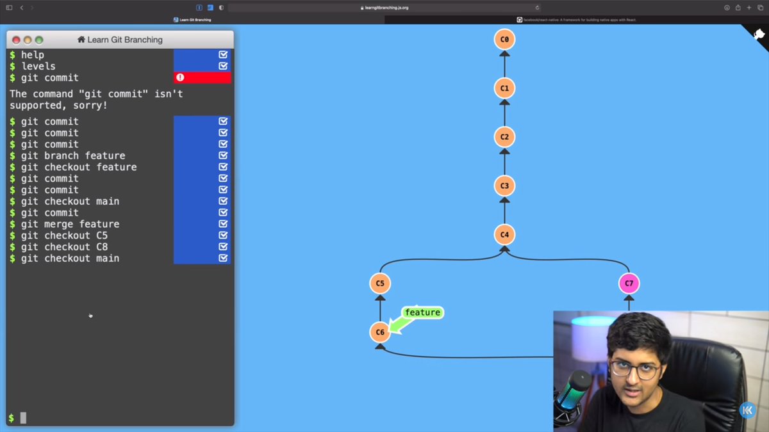Click check mark beside git merge feature
The height and width of the screenshot is (432, 769).
(223, 224)
